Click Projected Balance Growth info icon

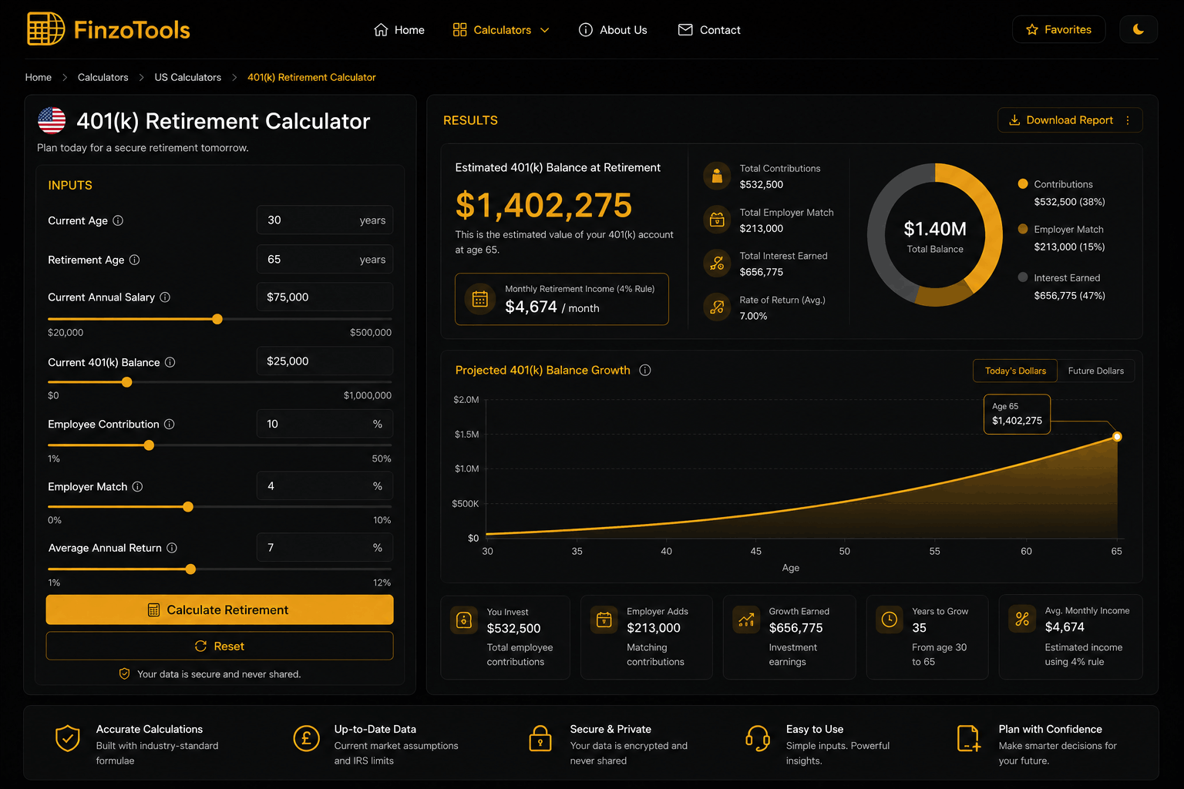(645, 371)
